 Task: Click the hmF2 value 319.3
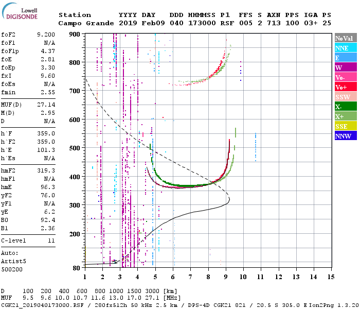(x=46, y=170)
